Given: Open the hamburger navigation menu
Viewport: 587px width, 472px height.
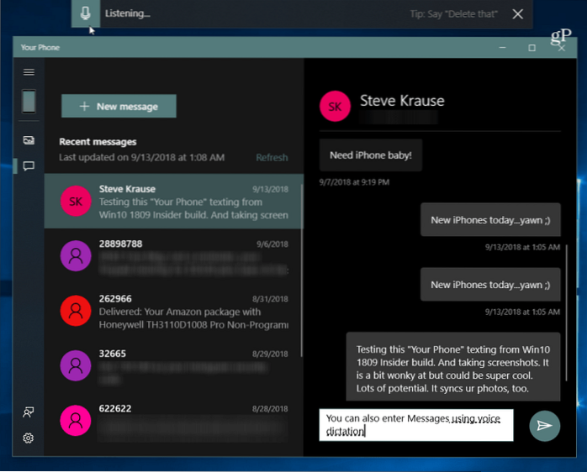Looking at the screenshot, I should click(x=29, y=73).
